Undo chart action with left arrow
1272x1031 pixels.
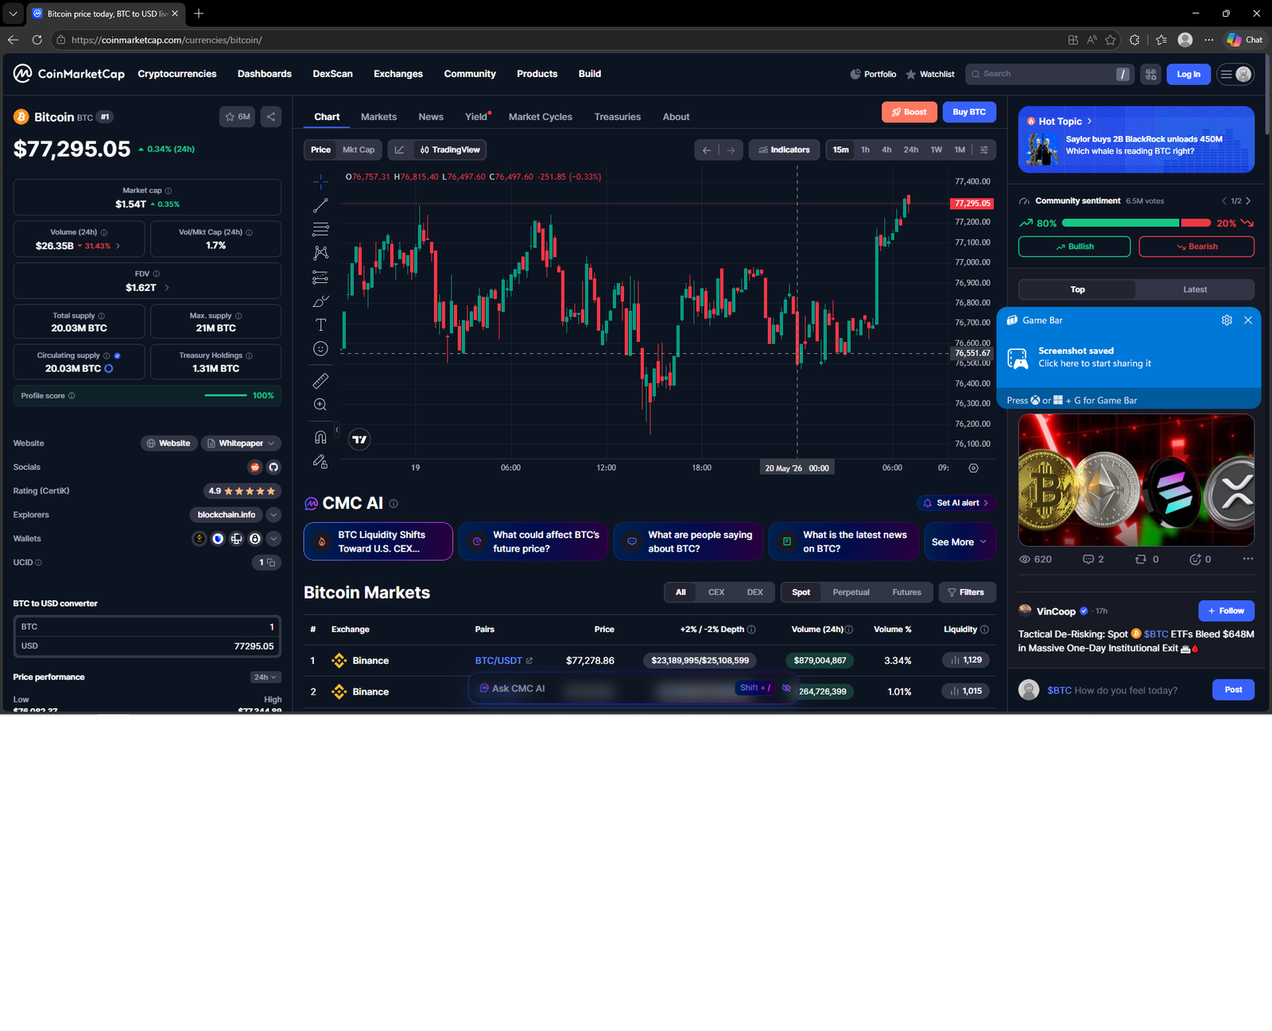coord(706,150)
